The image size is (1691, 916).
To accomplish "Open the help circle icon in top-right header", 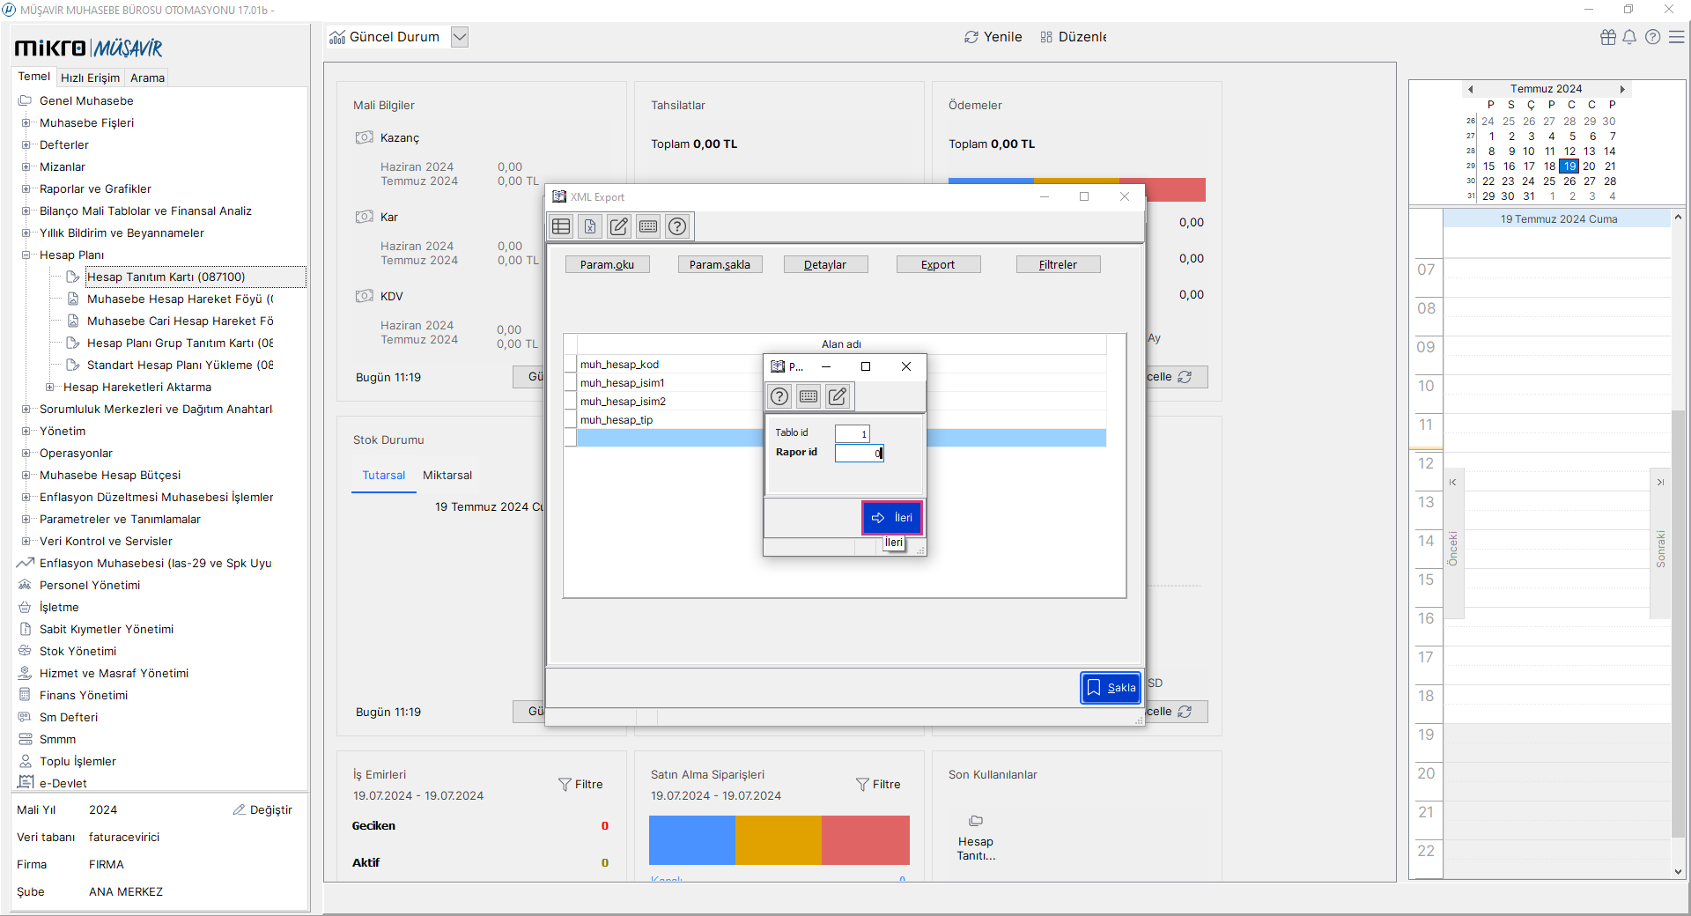I will (x=1653, y=37).
